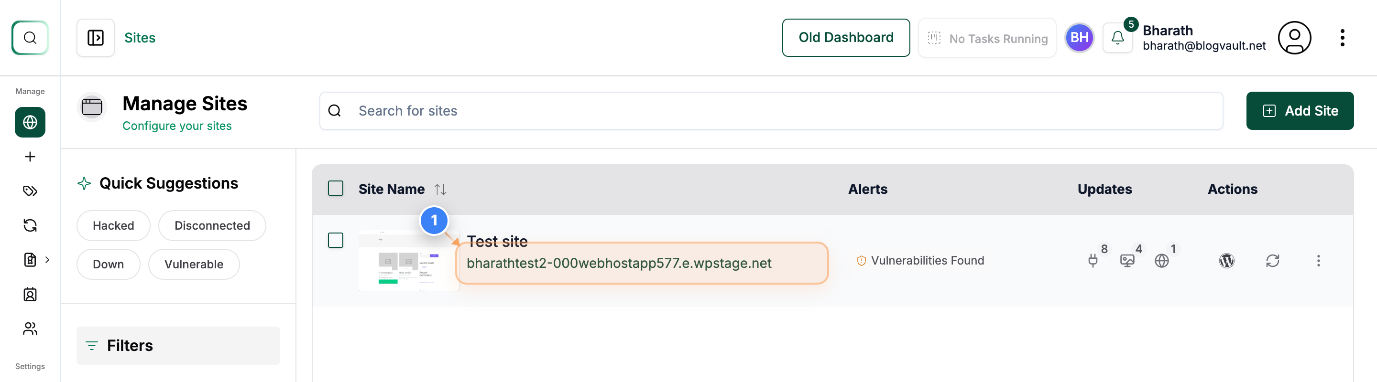Viewport: 1377px width, 382px height.
Task: Select the tag icon in the left sidebar
Action: 29,191
